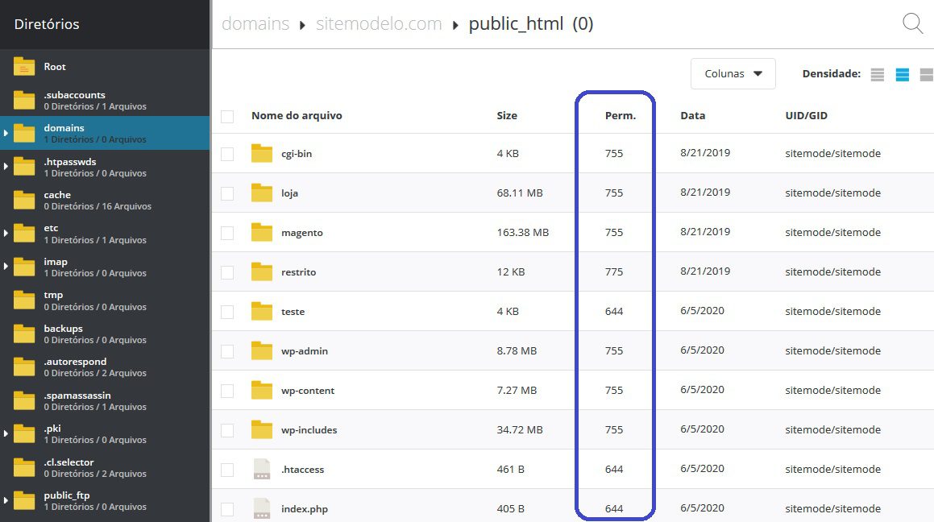Image resolution: width=934 pixels, height=522 pixels.
Task: Check the magento row checkbox
Action: (227, 233)
